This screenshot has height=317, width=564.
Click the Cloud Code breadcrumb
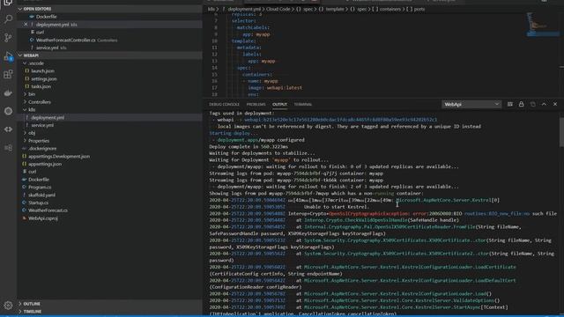278,9
